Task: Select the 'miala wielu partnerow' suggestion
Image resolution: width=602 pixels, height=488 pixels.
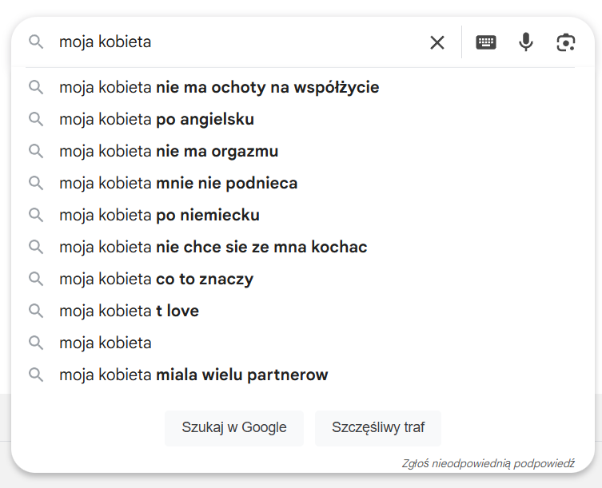Action: (193, 375)
